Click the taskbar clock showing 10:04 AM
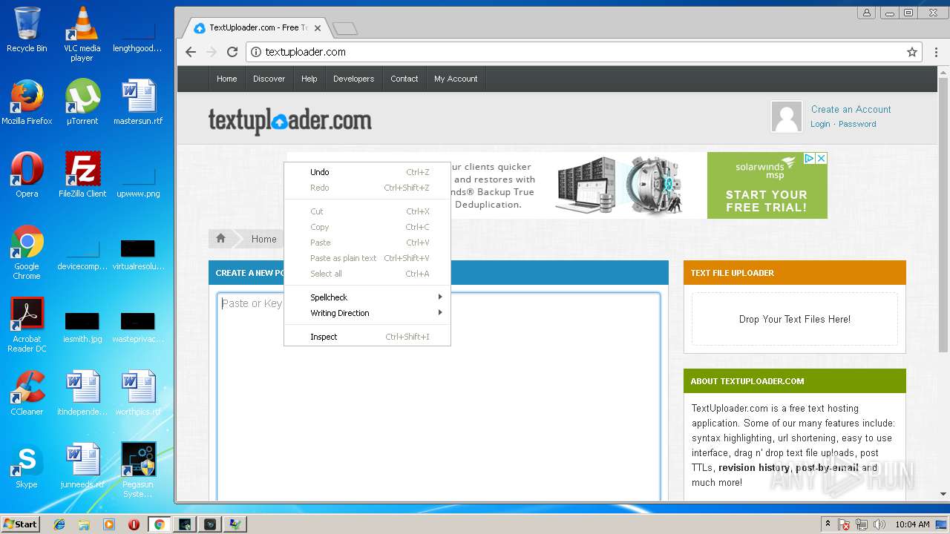 point(912,524)
